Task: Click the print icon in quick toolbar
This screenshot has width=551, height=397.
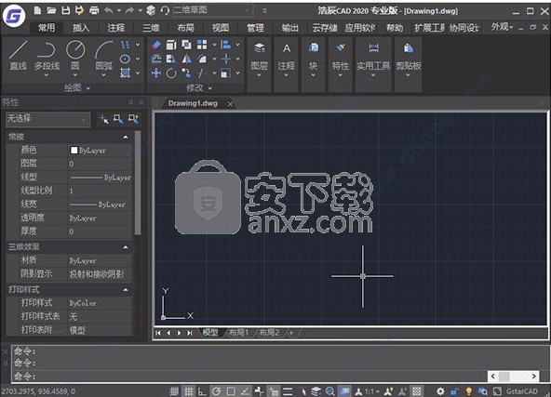Action: [94, 10]
